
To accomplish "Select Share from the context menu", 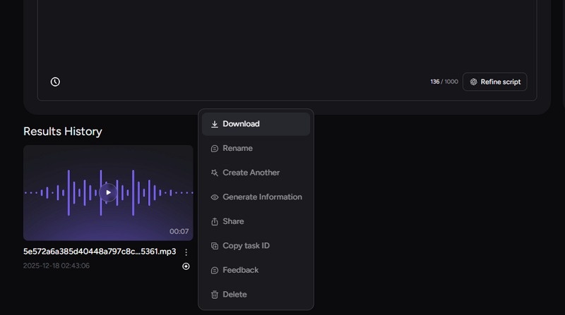I will click(256, 221).
